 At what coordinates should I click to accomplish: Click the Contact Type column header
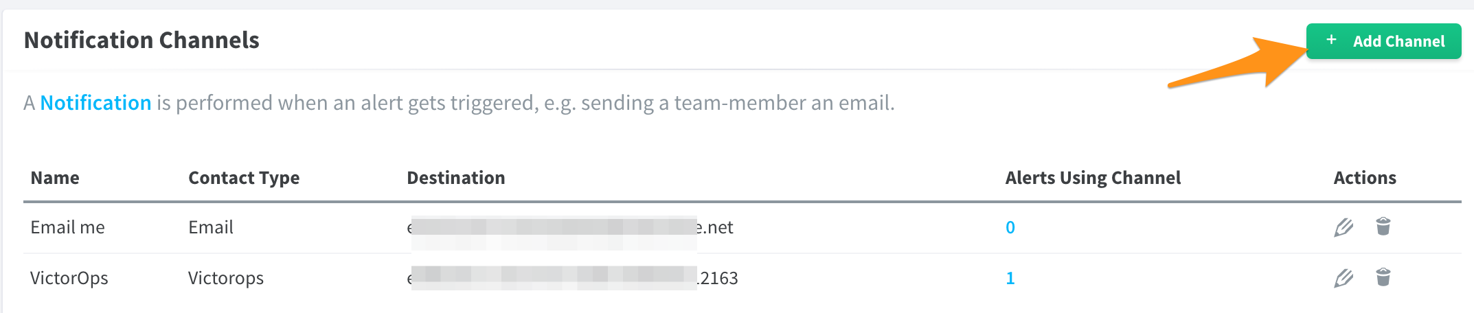point(244,178)
